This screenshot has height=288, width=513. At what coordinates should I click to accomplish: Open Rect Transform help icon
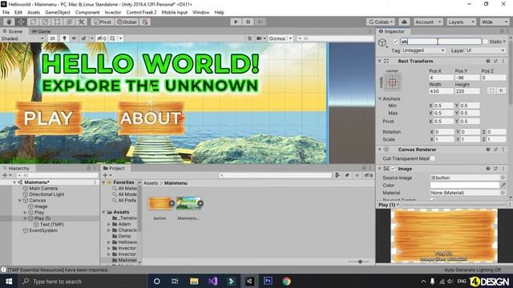click(x=488, y=61)
